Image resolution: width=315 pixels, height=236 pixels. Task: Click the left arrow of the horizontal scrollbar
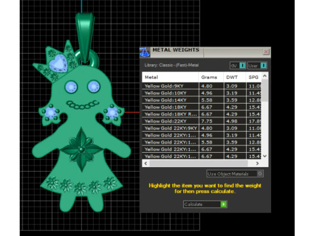(146, 163)
